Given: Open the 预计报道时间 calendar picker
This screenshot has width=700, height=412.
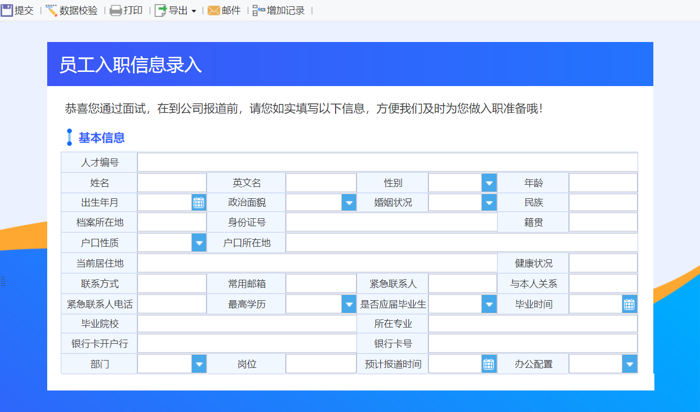Looking at the screenshot, I should coord(489,364).
